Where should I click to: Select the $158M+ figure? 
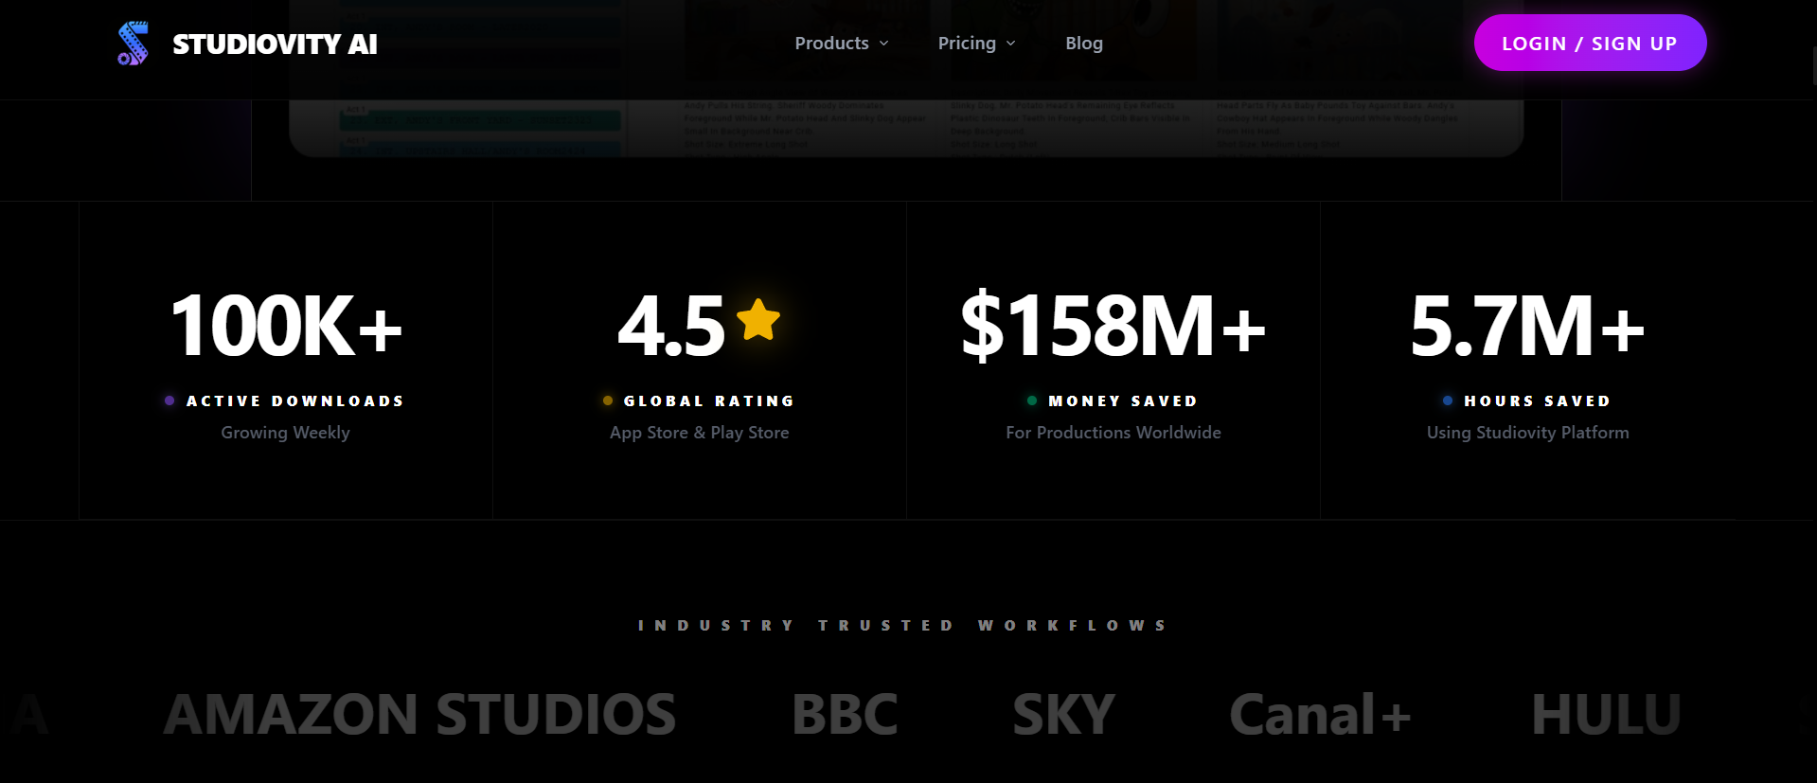point(1113,326)
